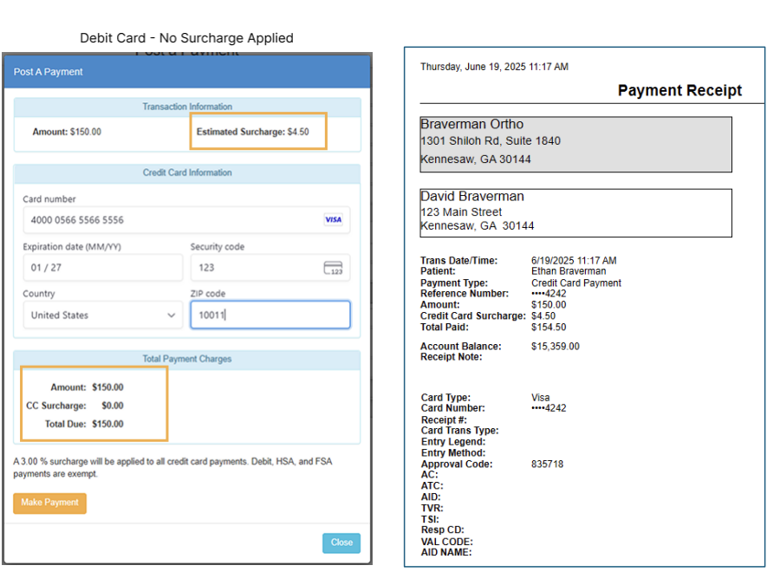Viewport: 767px width, 572px height.
Task: Click the card number input field
Action: pos(186,220)
